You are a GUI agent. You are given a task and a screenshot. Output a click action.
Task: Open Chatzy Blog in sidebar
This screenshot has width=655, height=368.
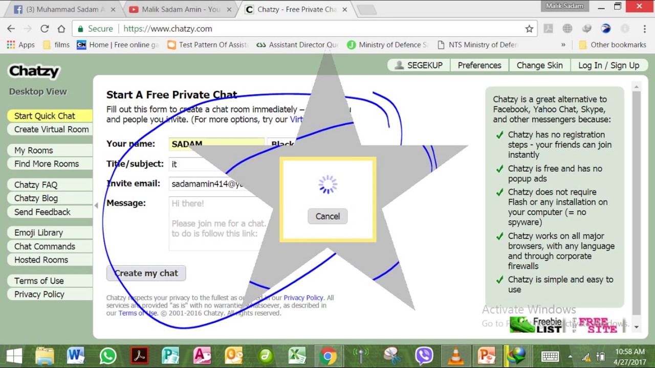50,198
